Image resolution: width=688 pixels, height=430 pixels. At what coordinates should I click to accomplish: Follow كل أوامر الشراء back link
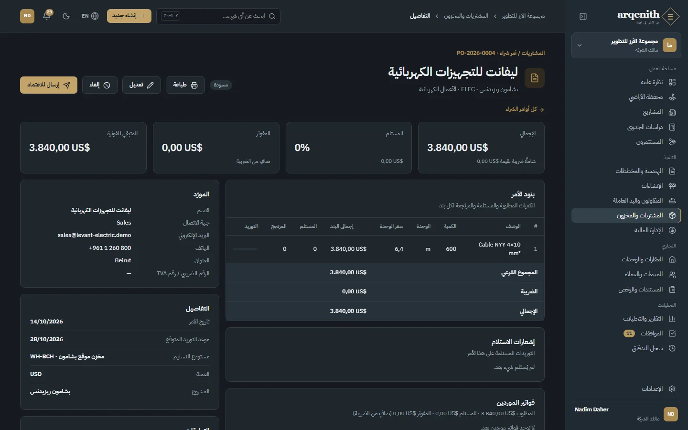click(525, 109)
